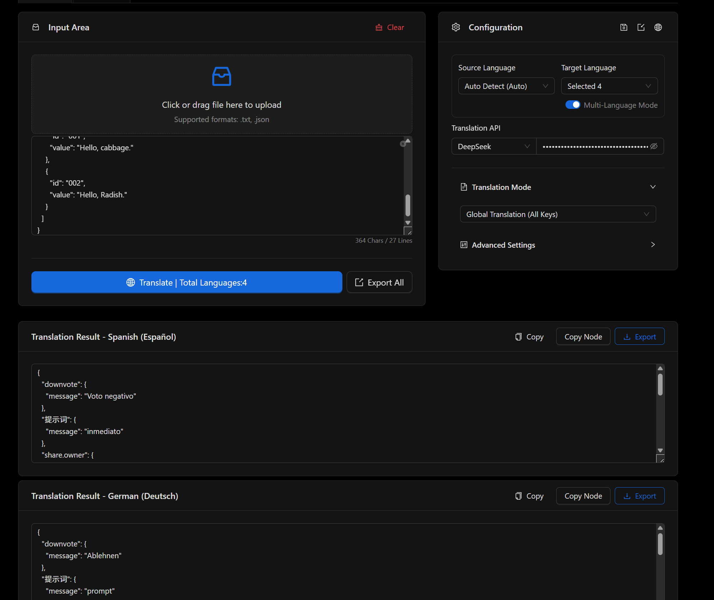Change Global Translation mode via its dropdown
Viewport: 714px width, 600px height.
point(558,214)
